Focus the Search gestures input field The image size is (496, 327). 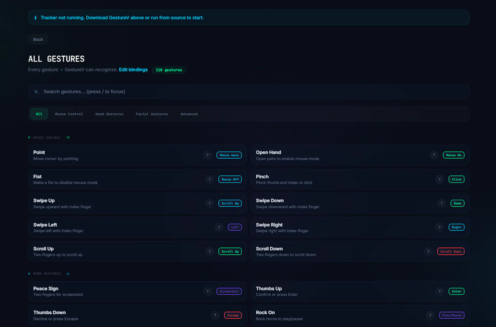(x=249, y=92)
